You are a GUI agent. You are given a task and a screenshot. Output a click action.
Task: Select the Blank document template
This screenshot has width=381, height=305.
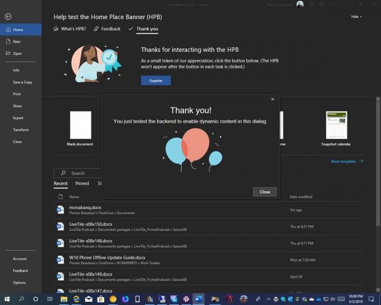click(x=80, y=129)
